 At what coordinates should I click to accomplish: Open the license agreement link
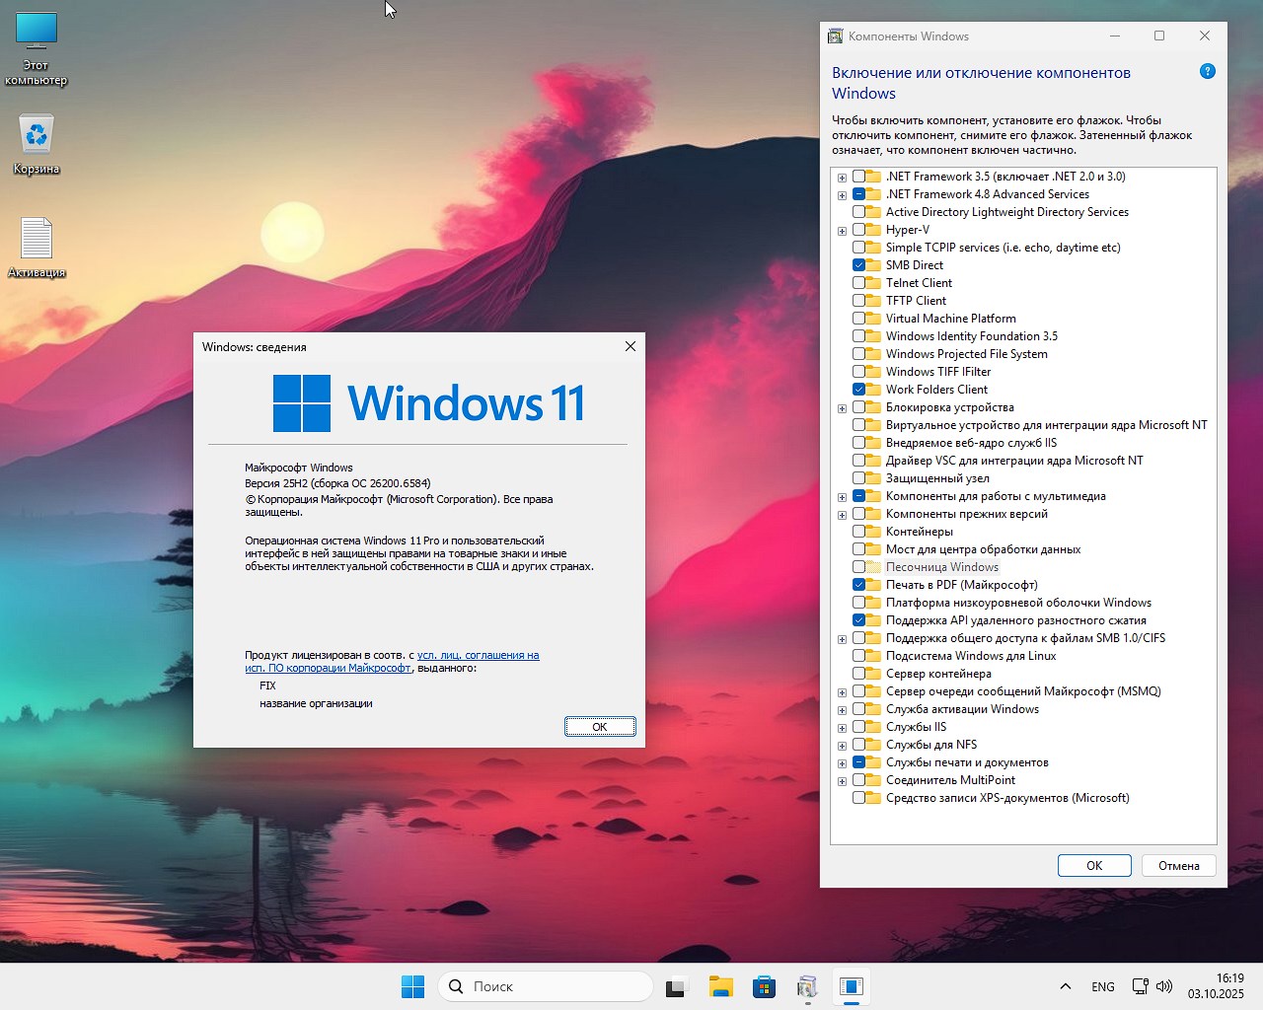[478, 655]
